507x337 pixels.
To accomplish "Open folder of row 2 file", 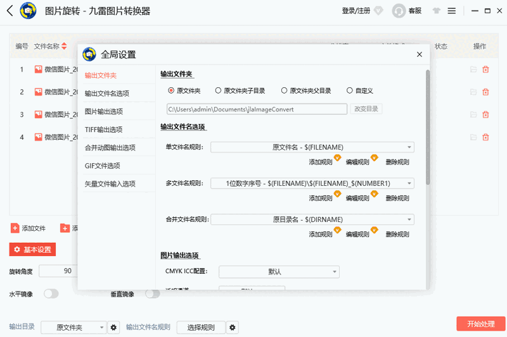I will 473,92.
